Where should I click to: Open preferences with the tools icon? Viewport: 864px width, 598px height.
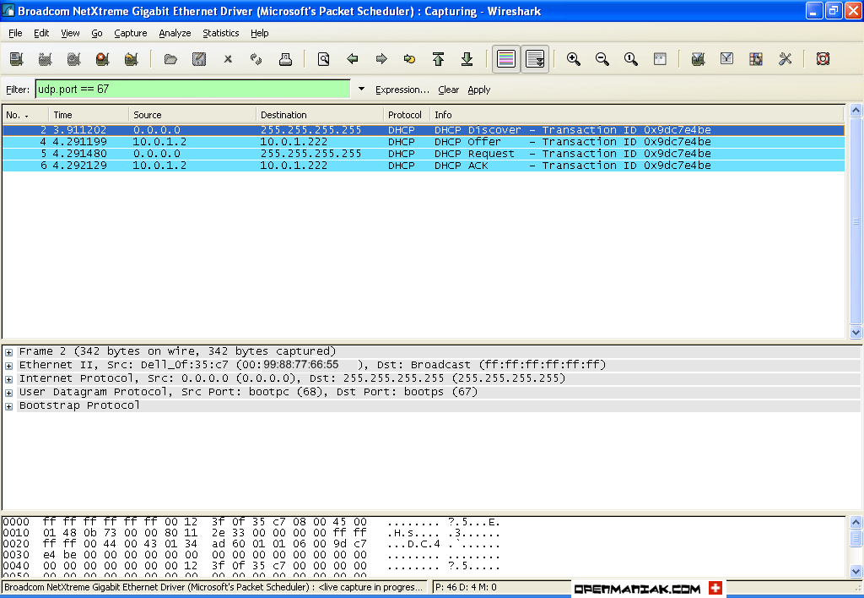click(785, 59)
